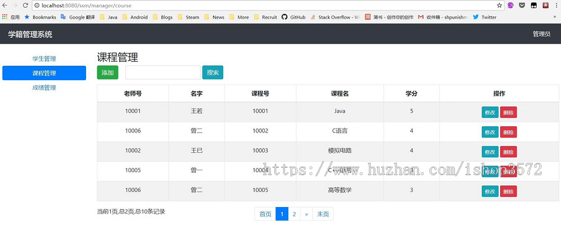Open the Chrome apps grid icon
Screen dimensions: 561x225
4,17
